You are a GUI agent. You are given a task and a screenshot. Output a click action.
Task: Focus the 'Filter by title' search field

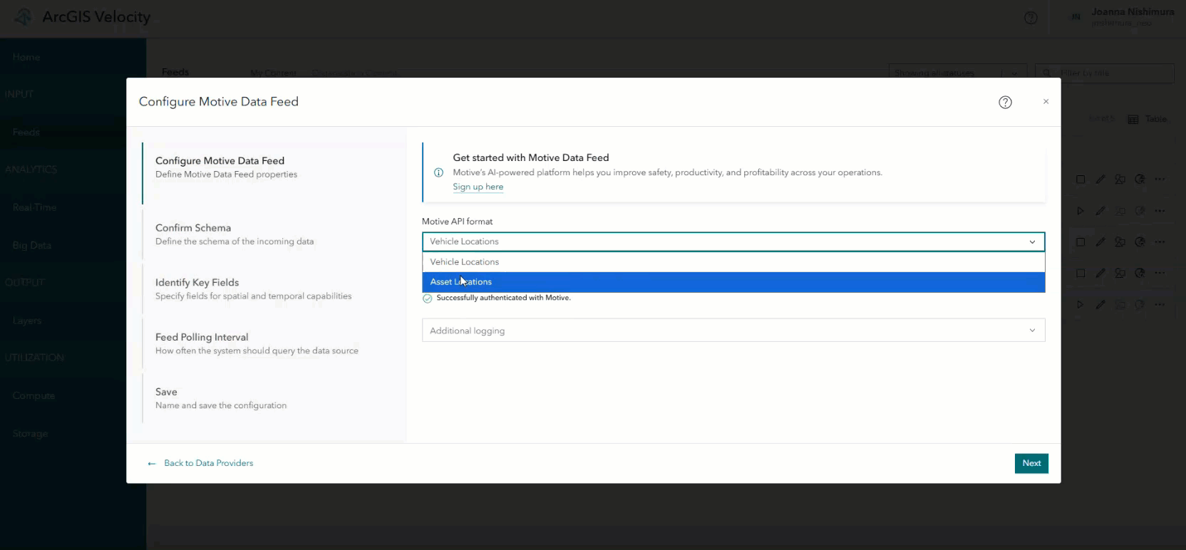(x=1105, y=73)
